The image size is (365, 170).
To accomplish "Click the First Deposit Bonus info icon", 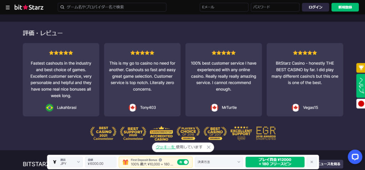I will [160, 160].
